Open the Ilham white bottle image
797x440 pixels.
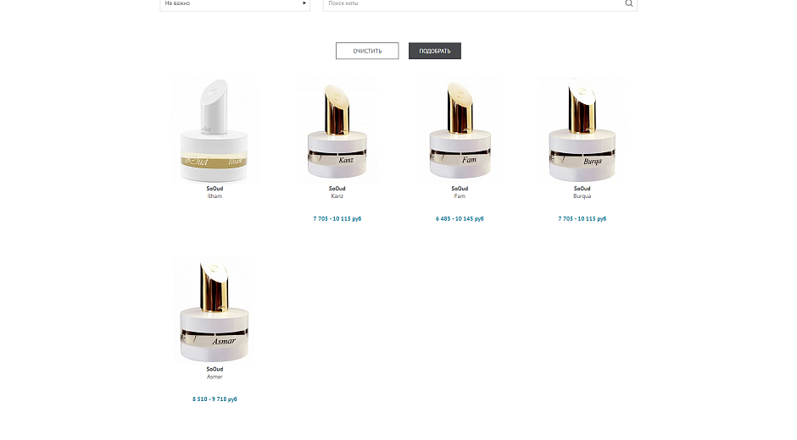click(x=215, y=130)
